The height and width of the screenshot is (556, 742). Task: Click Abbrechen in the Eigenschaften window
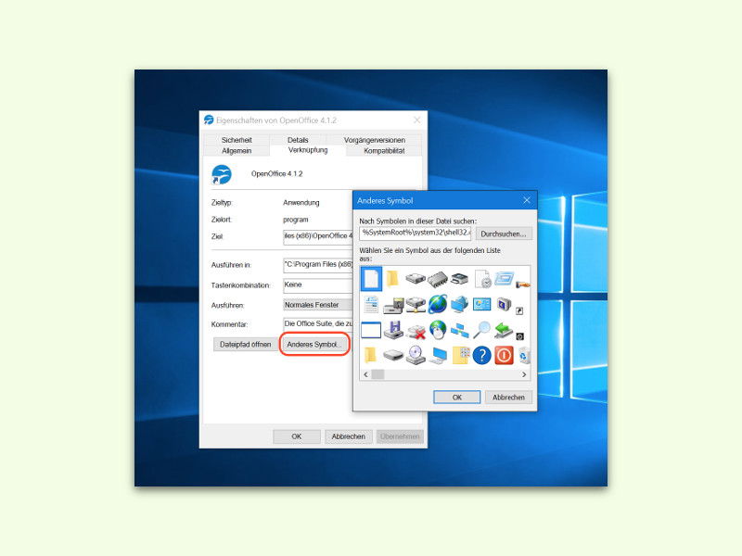[349, 436]
